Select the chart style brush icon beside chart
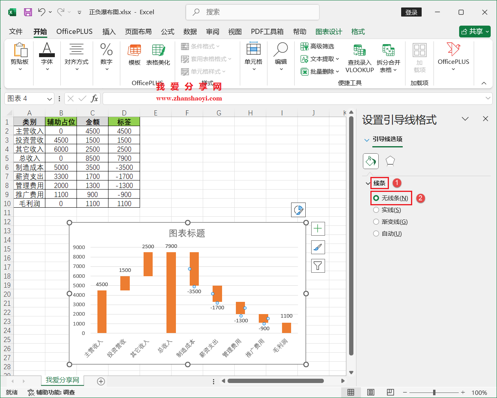497x398 pixels. 318,247
